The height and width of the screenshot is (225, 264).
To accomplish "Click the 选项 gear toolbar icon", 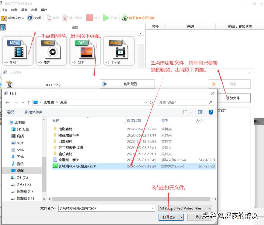I will tap(30, 18).
